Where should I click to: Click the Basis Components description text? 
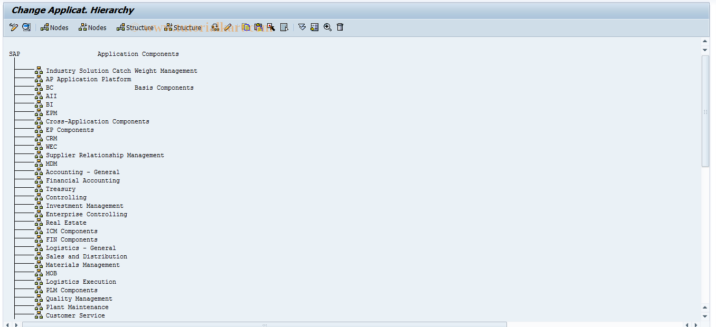pos(164,88)
